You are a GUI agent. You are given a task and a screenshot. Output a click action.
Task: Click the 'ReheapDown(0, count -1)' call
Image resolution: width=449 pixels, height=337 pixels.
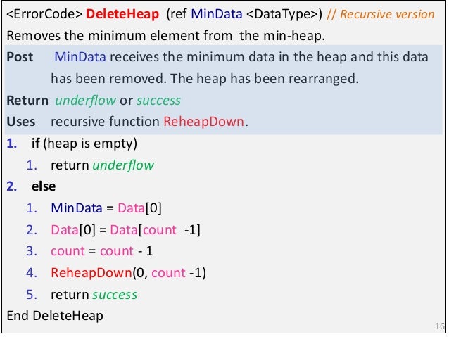click(128, 272)
